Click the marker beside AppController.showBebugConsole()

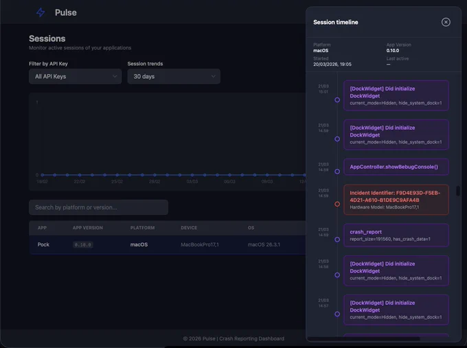tap(337, 172)
